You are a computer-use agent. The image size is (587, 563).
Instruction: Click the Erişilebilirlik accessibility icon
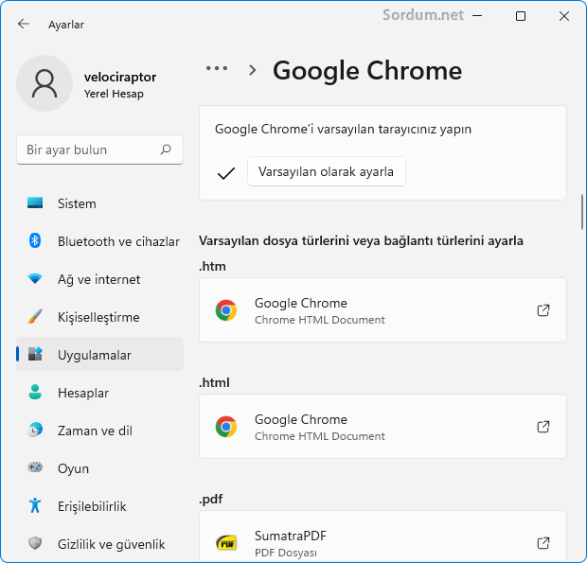pos(35,505)
